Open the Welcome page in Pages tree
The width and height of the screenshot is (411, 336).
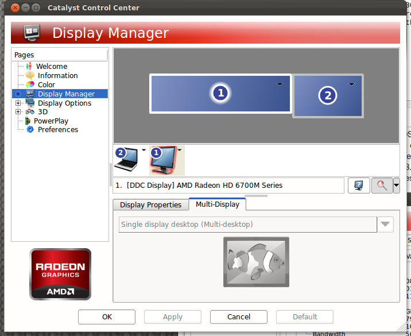[x=52, y=67]
